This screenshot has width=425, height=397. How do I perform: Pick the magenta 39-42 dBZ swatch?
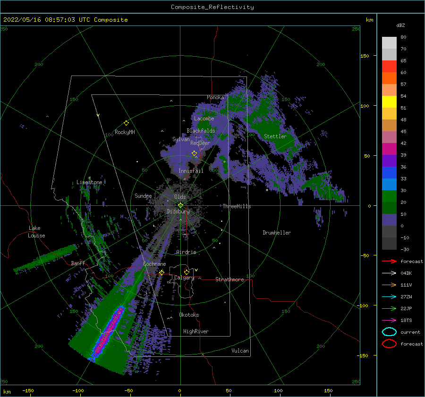(389, 149)
